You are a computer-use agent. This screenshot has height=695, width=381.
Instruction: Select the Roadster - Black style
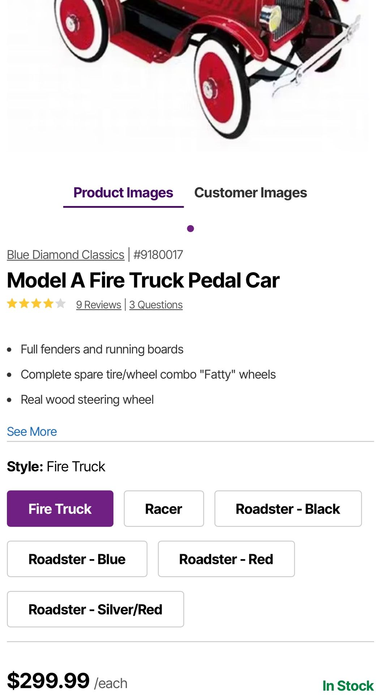click(x=288, y=509)
